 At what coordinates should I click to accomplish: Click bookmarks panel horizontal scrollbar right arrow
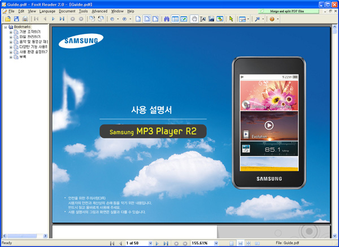pyautogui.click(x=45, y=236)
